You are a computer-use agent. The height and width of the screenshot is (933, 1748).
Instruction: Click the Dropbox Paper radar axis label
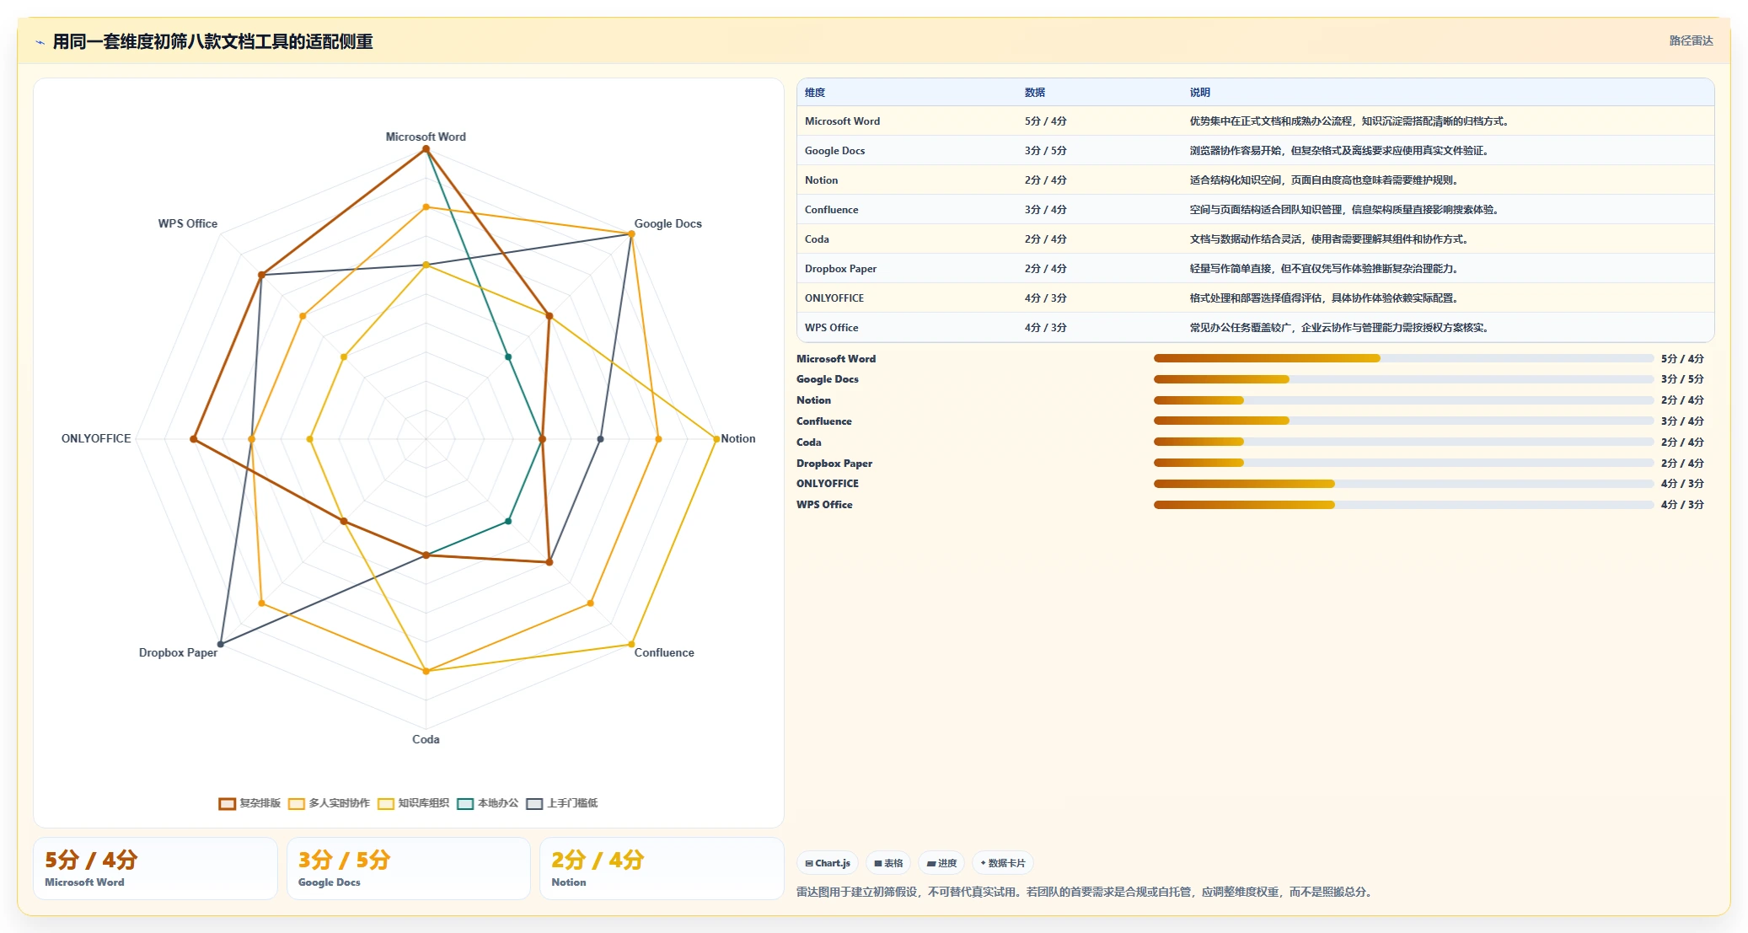coord(178,652)
